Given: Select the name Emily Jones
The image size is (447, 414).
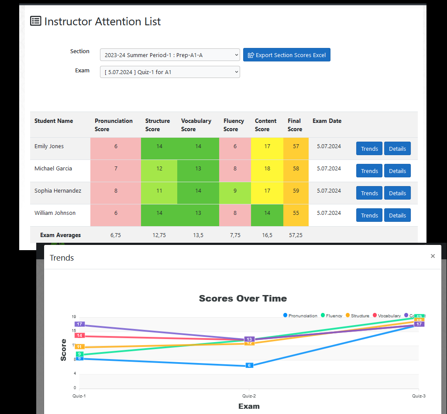Looking at the screenshot, I should pyautogui.click(x=49, y=146).
